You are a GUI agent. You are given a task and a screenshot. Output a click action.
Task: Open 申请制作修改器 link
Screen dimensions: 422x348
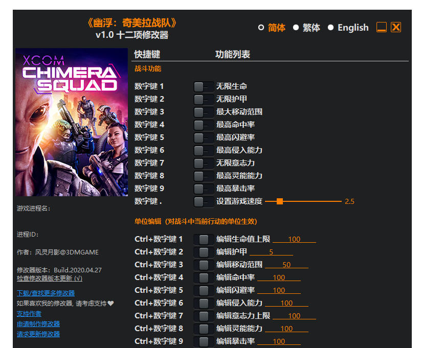click(38, 324)
